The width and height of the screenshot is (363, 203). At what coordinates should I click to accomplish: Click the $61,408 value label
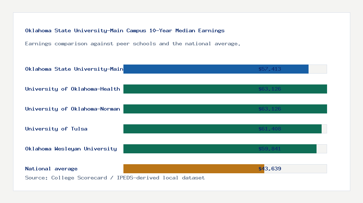click(x=270, y=129)
